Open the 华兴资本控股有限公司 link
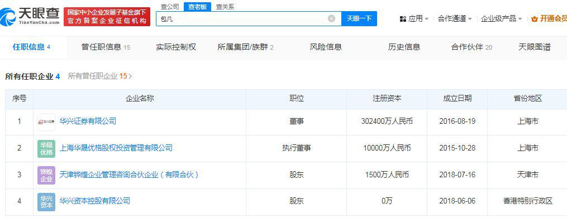Image resolution: width=567 pixels, height=223 pixels. 95,201
